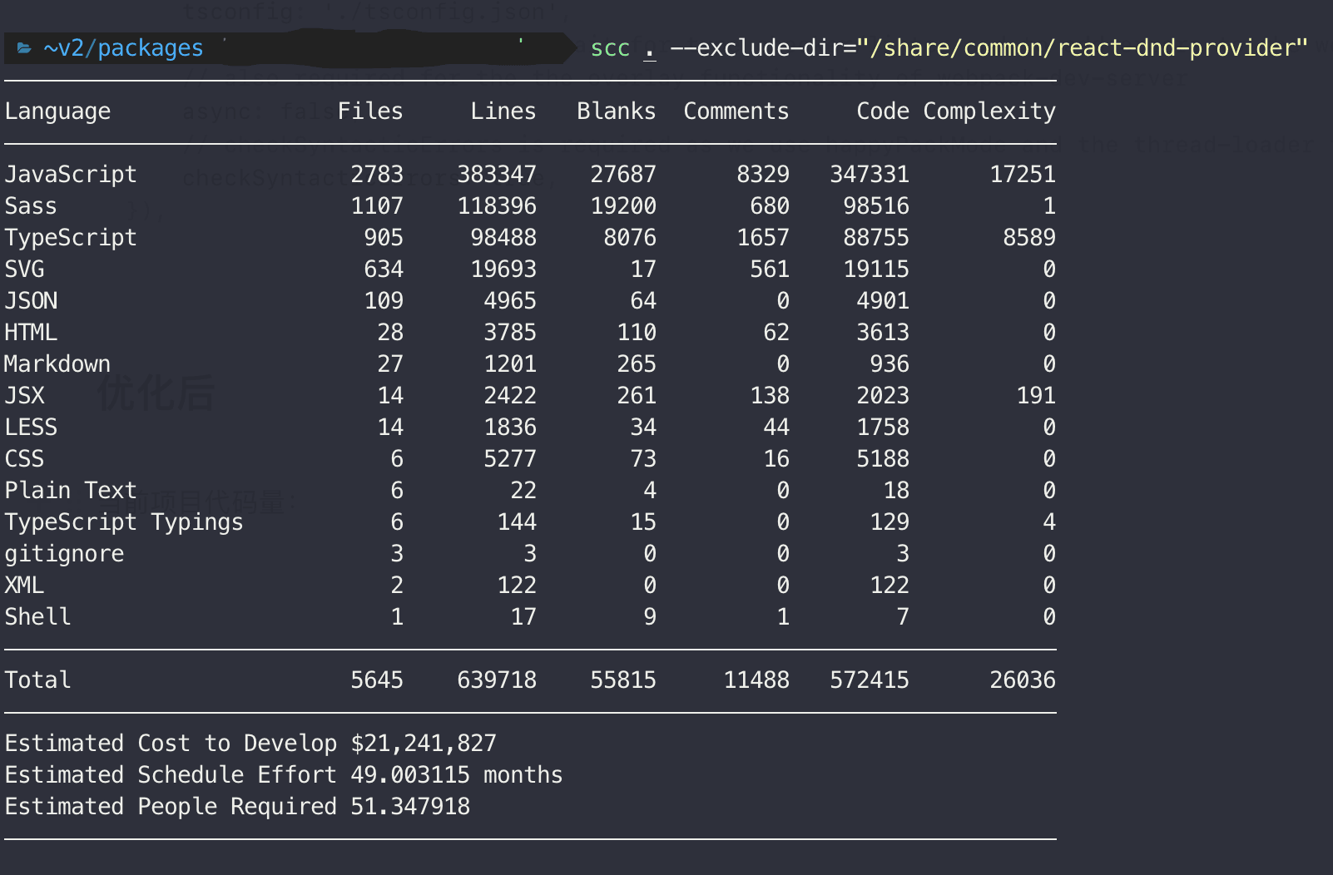Click the Estimated Schedule Effort line

click(x=283, y=774)
